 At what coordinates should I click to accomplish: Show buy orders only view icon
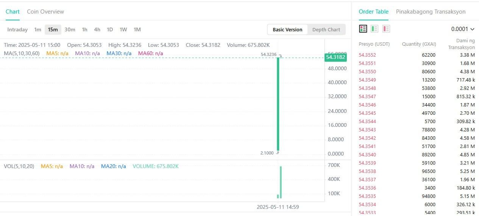coord(374,29)
